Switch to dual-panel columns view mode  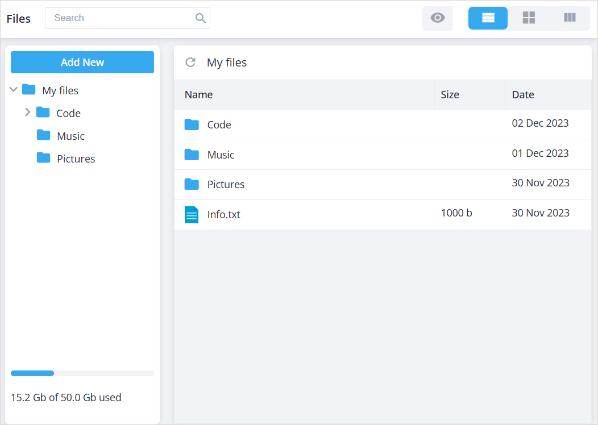570,18
